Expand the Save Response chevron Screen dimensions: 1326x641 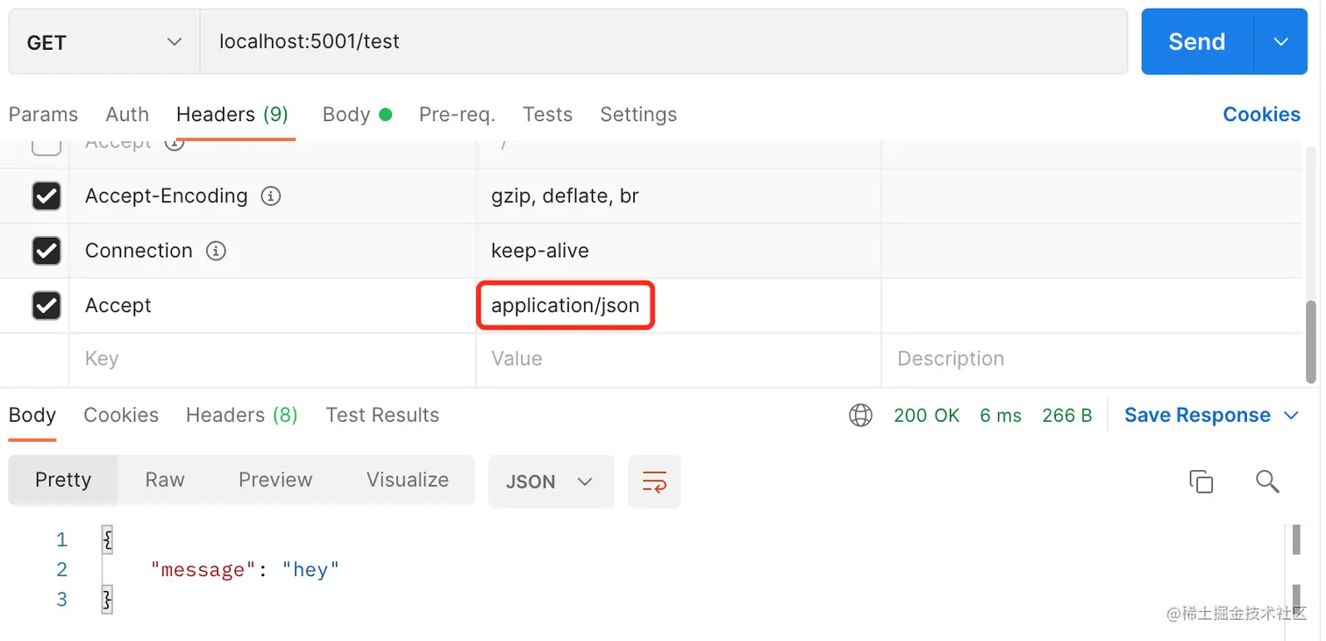tap(1291, 415)
